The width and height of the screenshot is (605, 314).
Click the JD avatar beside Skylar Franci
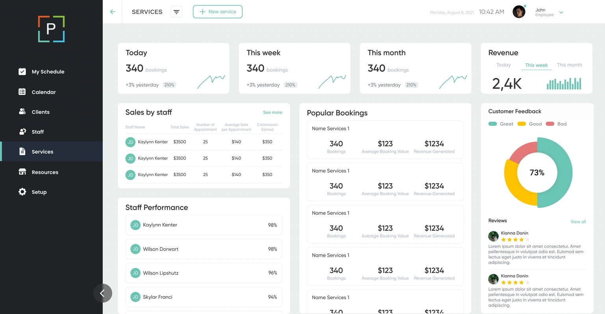click(135, 297)
